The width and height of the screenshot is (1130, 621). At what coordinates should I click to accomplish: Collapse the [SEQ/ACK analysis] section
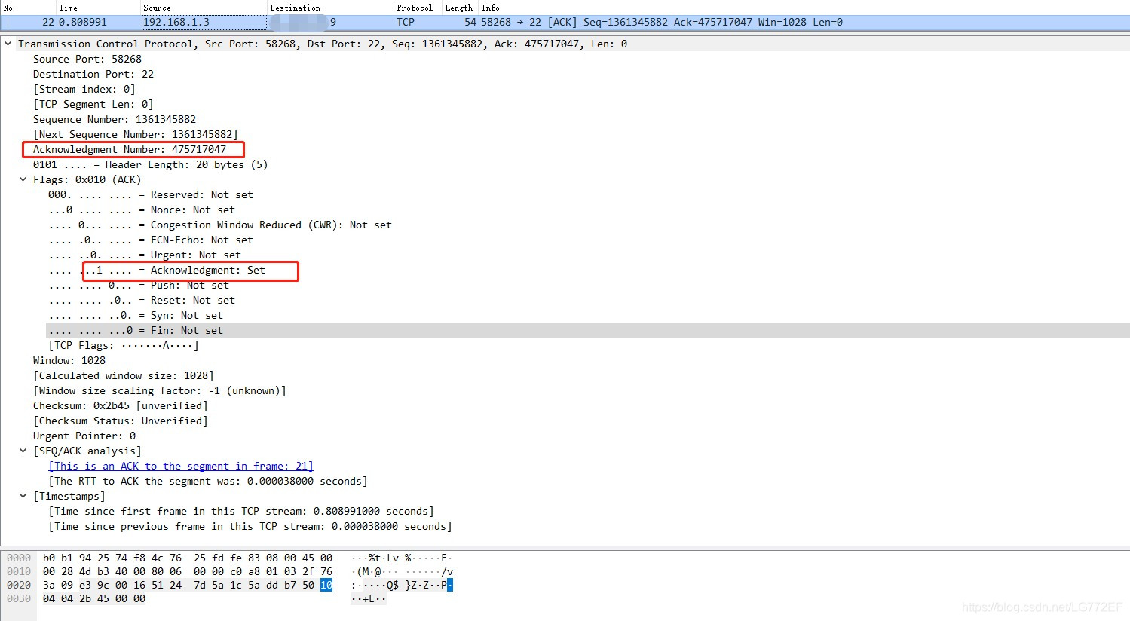[x=23, y=451]
